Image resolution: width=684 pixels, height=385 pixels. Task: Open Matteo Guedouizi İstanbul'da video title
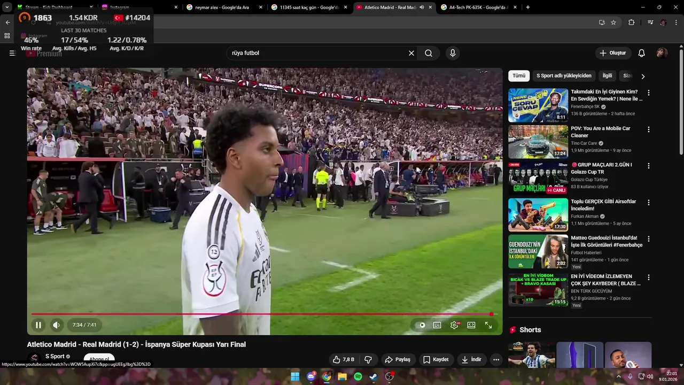coord(607,241)
